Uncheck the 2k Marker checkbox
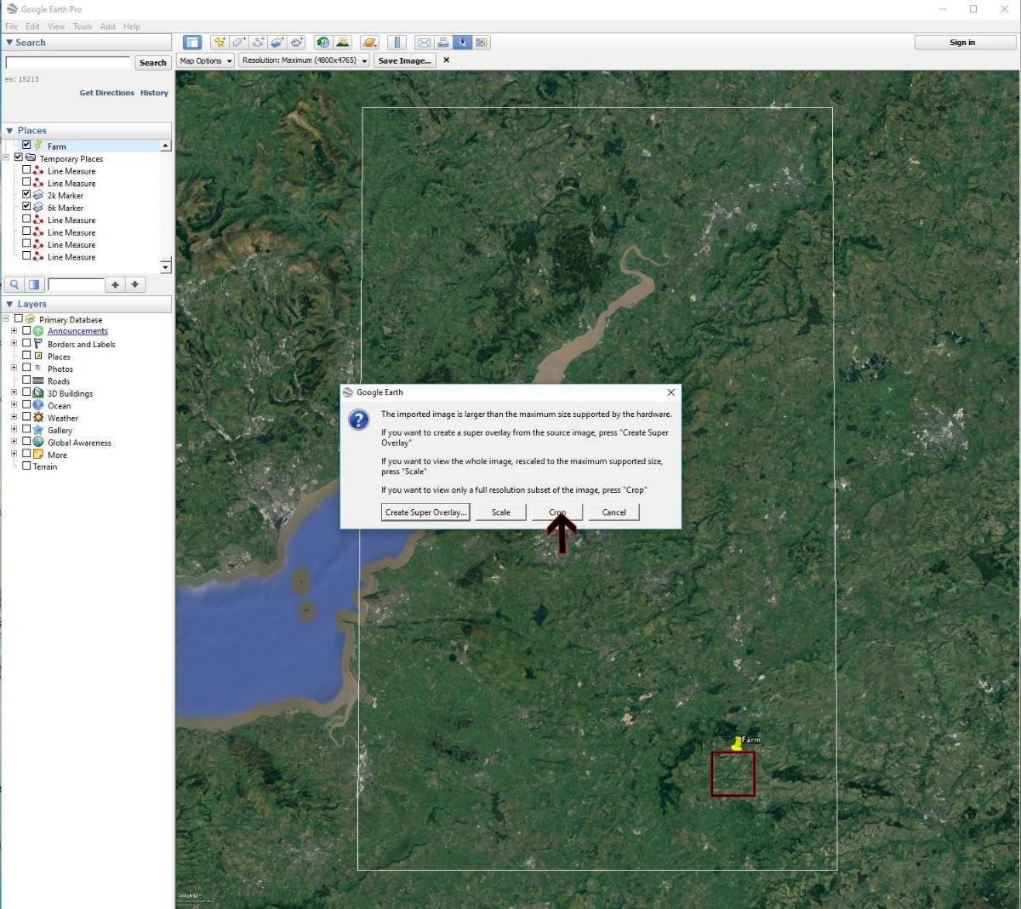Screen dimensions: 1021x909 (x=26, y=195)
